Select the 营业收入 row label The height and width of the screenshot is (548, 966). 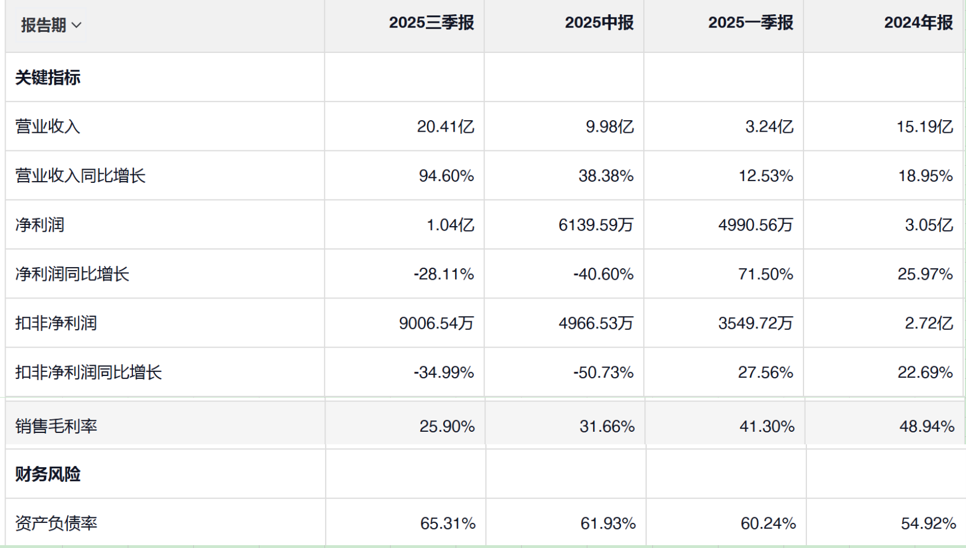48,126
